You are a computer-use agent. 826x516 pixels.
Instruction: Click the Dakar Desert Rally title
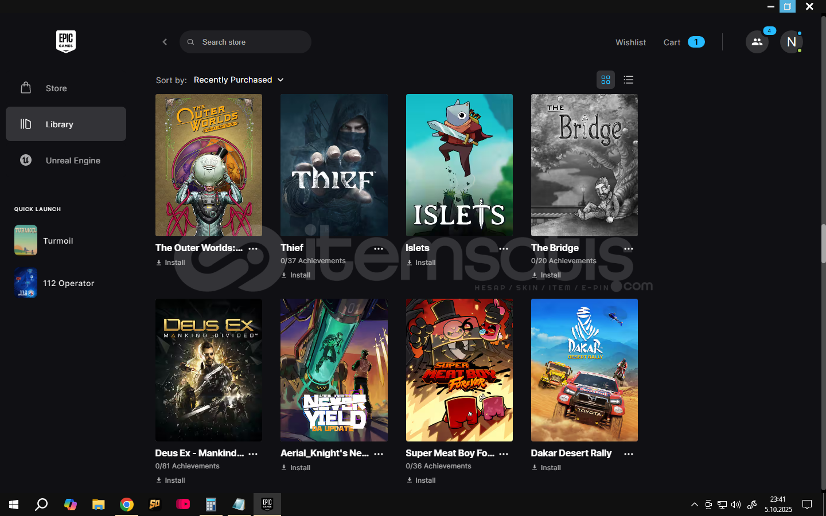(571, 453)
